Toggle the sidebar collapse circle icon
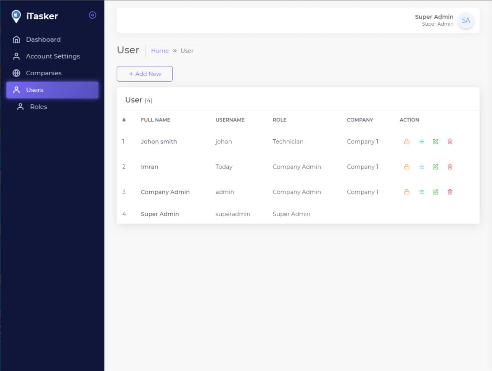492x371 pixels. coord(93,15)
